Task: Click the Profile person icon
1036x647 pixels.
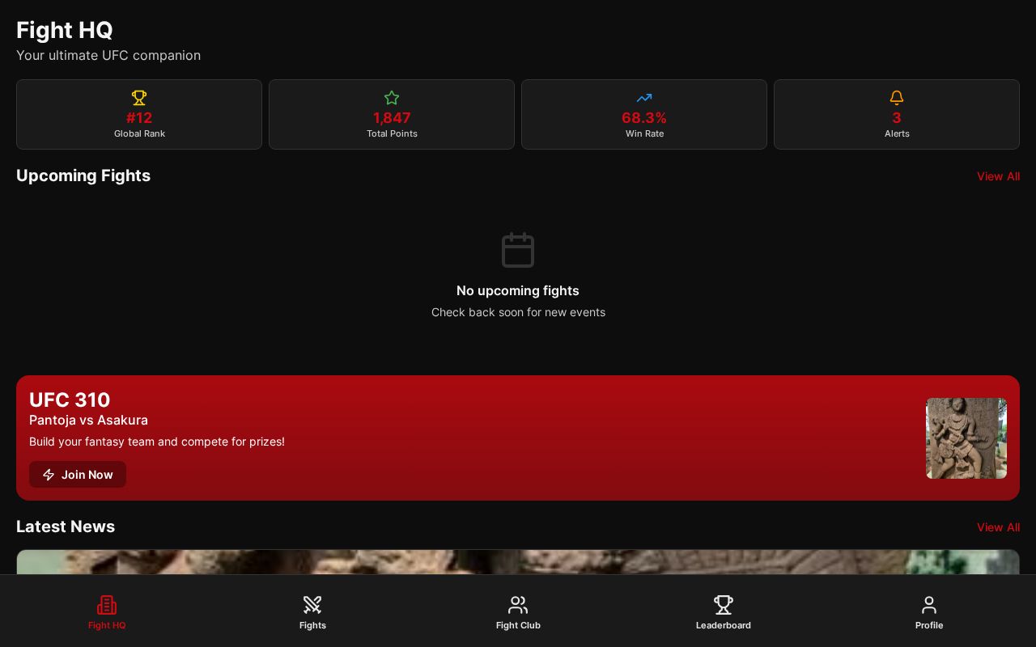Action: 929,605
